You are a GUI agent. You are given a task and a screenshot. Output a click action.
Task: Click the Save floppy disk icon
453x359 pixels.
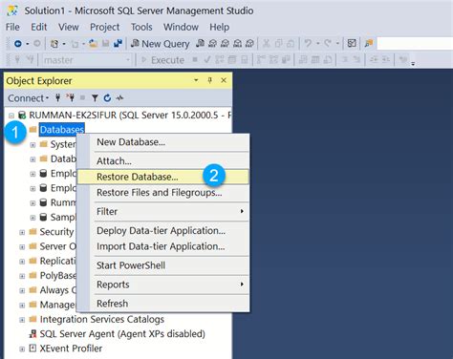tap(106, 44)
